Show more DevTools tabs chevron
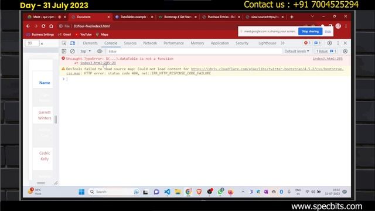This screenshot has width=375, height=211. pos(282,43)
